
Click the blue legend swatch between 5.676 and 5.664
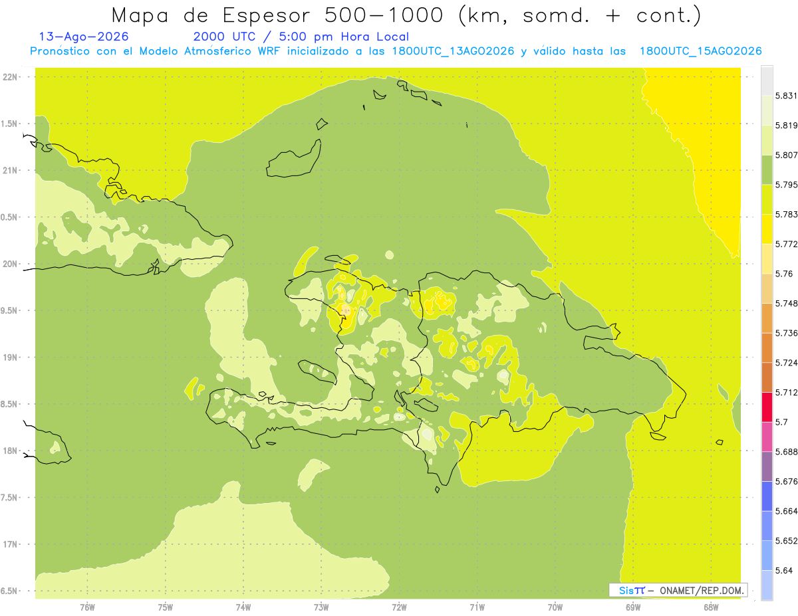point(767,496)
